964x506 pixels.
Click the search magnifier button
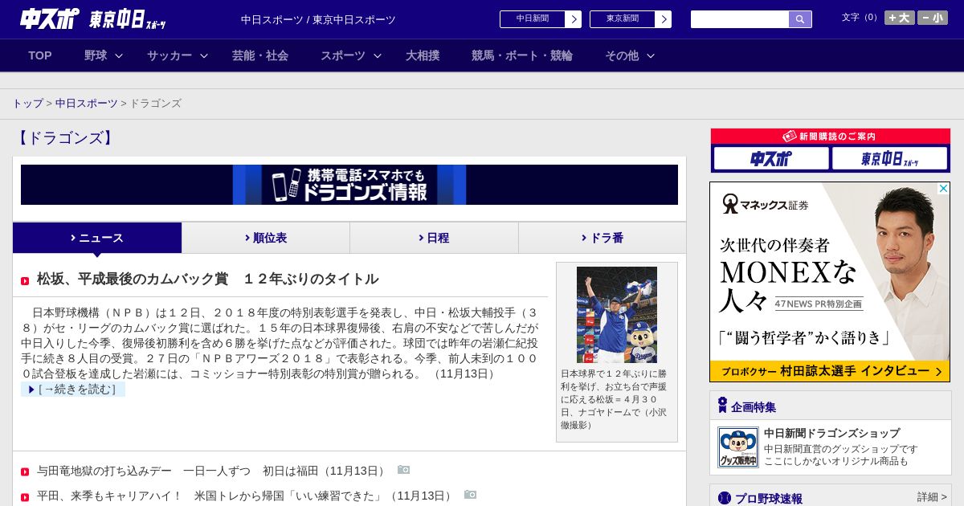[800, 19]
